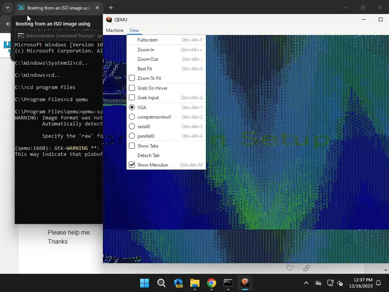Enable the Zoom To Fit checkbox
This screenshot has height=292, width=389.
tap(132, 78)
